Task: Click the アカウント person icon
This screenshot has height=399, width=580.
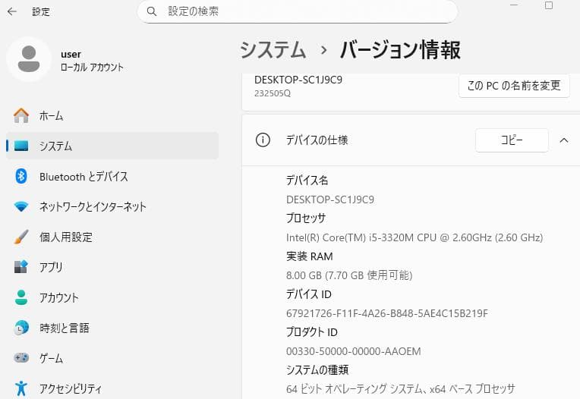Action: click(x=21, y=297)
